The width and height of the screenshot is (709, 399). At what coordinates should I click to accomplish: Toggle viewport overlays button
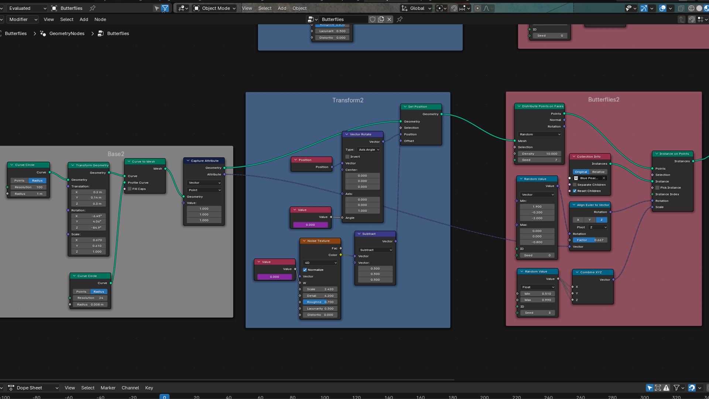point(662,8)
